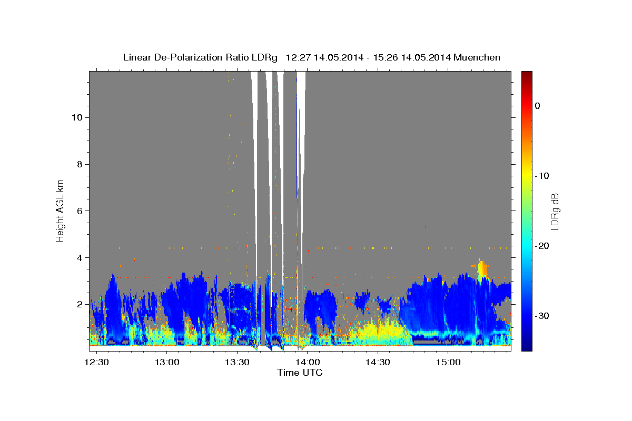
Task: Click the colorbar value '-20'
Action: pos(541,246)
